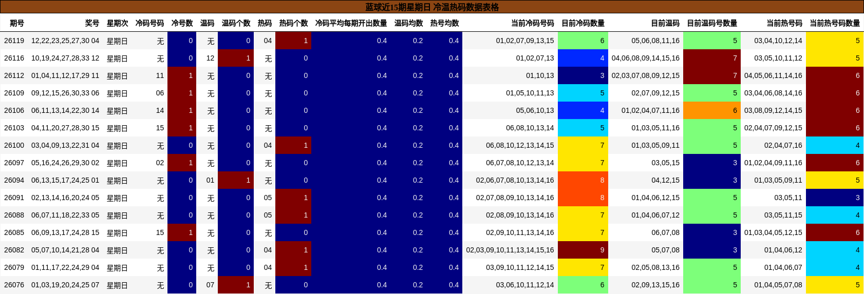Click issue number 26079
Viewport: 864px width, 294px height.
pyautogui.click(x=14, y=267)
